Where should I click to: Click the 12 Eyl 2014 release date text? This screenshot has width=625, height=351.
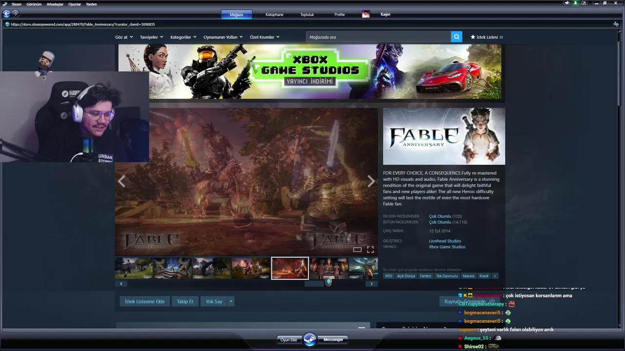(439, 231)
